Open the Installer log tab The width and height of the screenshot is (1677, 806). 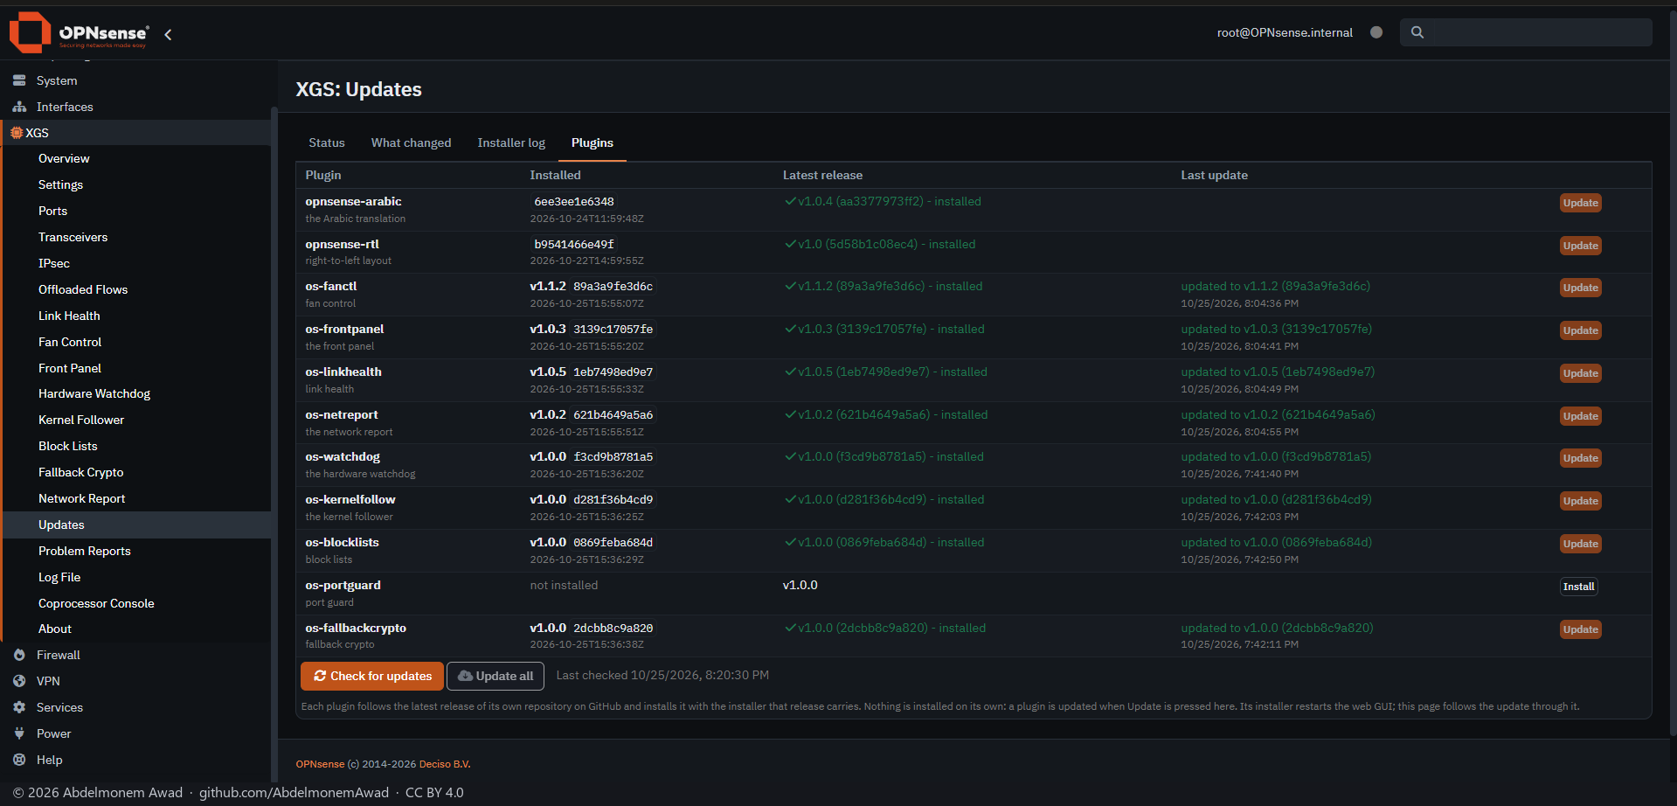[x=511, y=142]
